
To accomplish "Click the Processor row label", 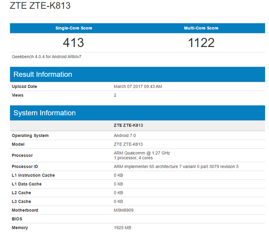I will pos(22,156).
